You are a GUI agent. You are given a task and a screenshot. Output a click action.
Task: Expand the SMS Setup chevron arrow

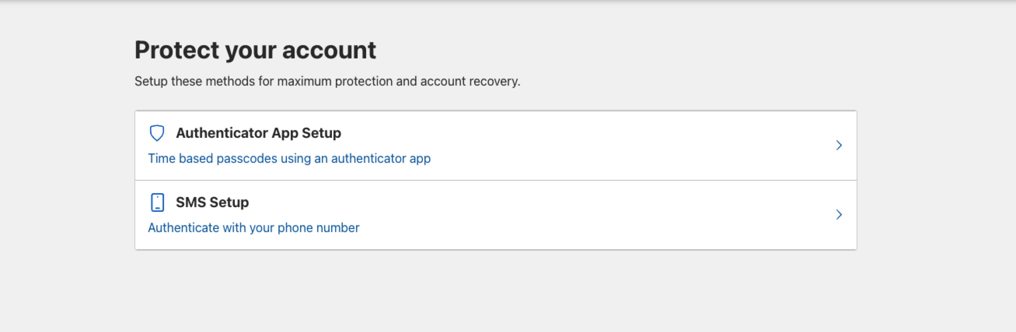pos(839,215)
